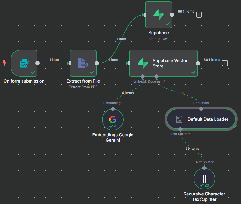Click the Default Data Loader binary file icon
The width and height of the screenshot is (241, 204).
[179, 119]
